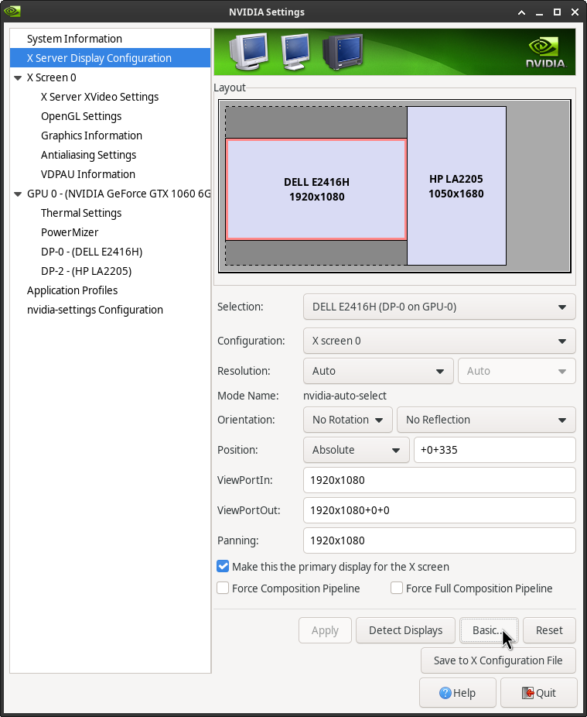
Task: Click the ViewPortOut field
Action: tap(439, 510)
